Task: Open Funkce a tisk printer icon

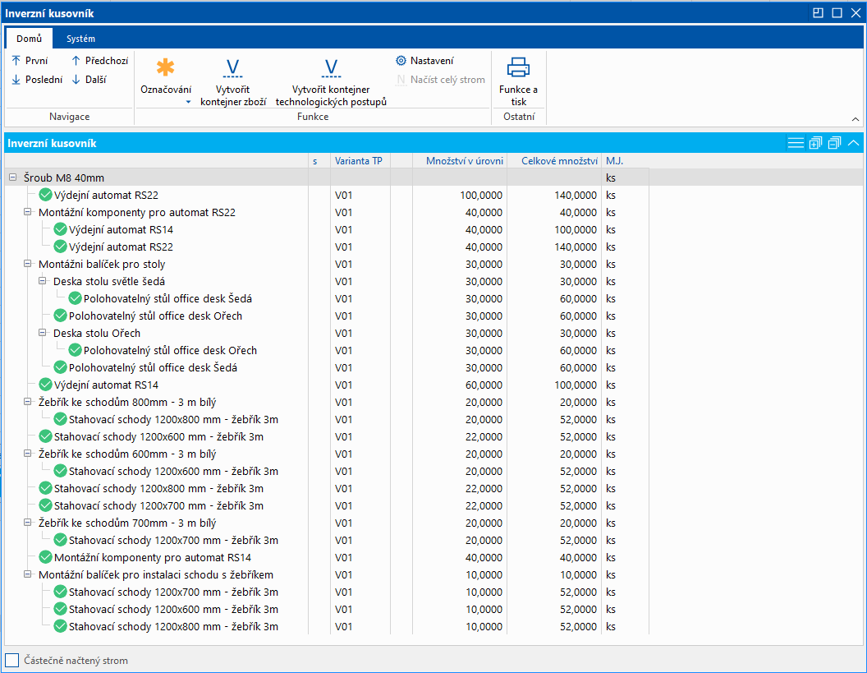Action: tap(518, 67)
